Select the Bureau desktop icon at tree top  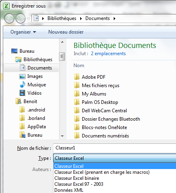point(14,51)
